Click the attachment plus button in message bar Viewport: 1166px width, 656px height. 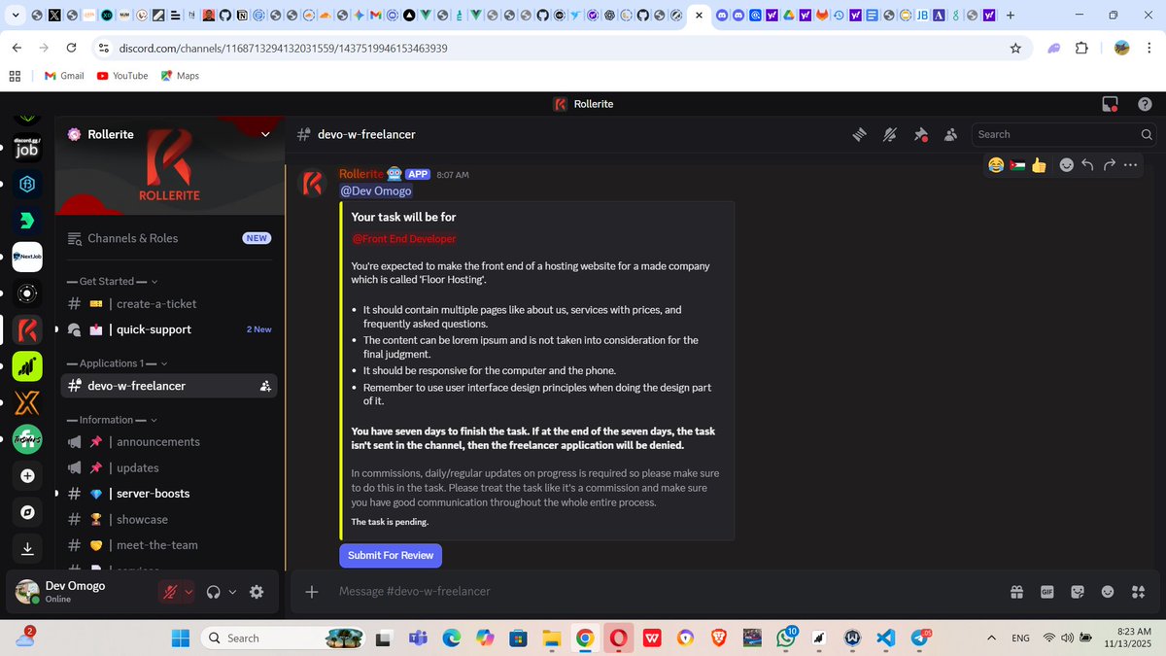312,591
